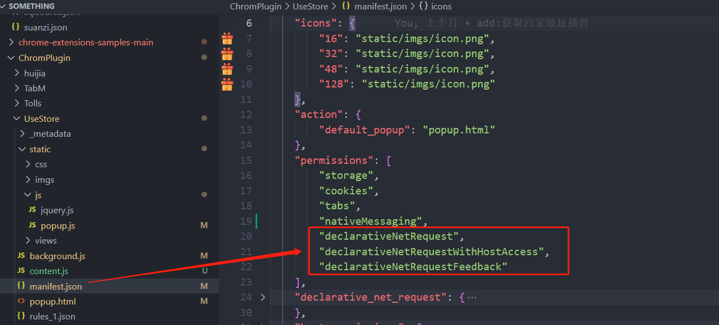Collapse the code fold at line 24
719x325 pixels.
[263, 297]
